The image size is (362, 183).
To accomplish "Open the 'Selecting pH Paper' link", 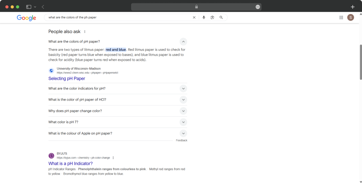I will point(67,78).
